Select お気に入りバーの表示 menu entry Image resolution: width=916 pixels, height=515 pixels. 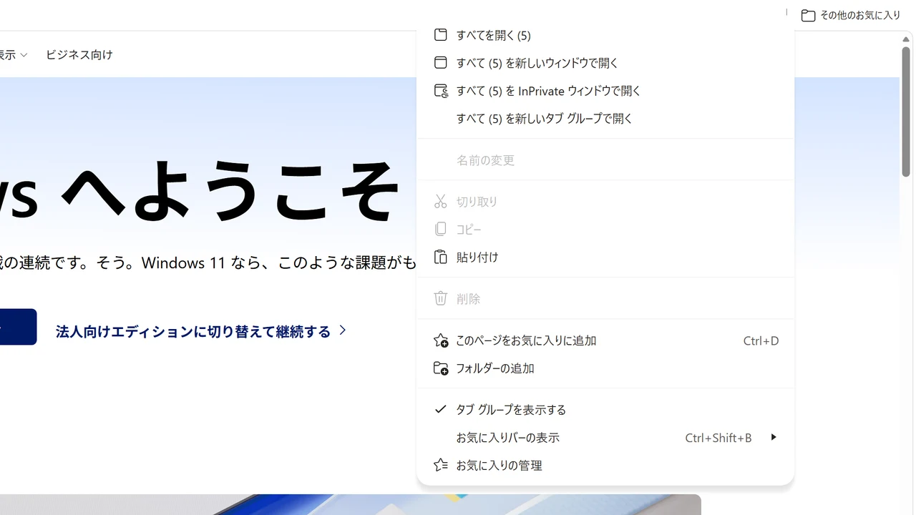click(605, 437)
